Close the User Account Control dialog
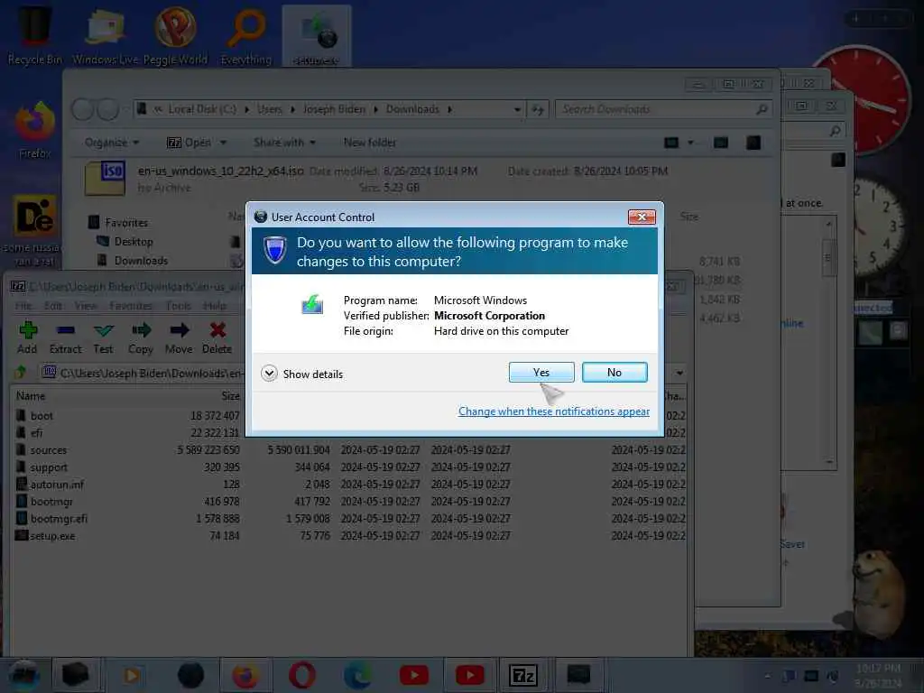This screenshot has width=924, height=693. [x=642, y=217]
